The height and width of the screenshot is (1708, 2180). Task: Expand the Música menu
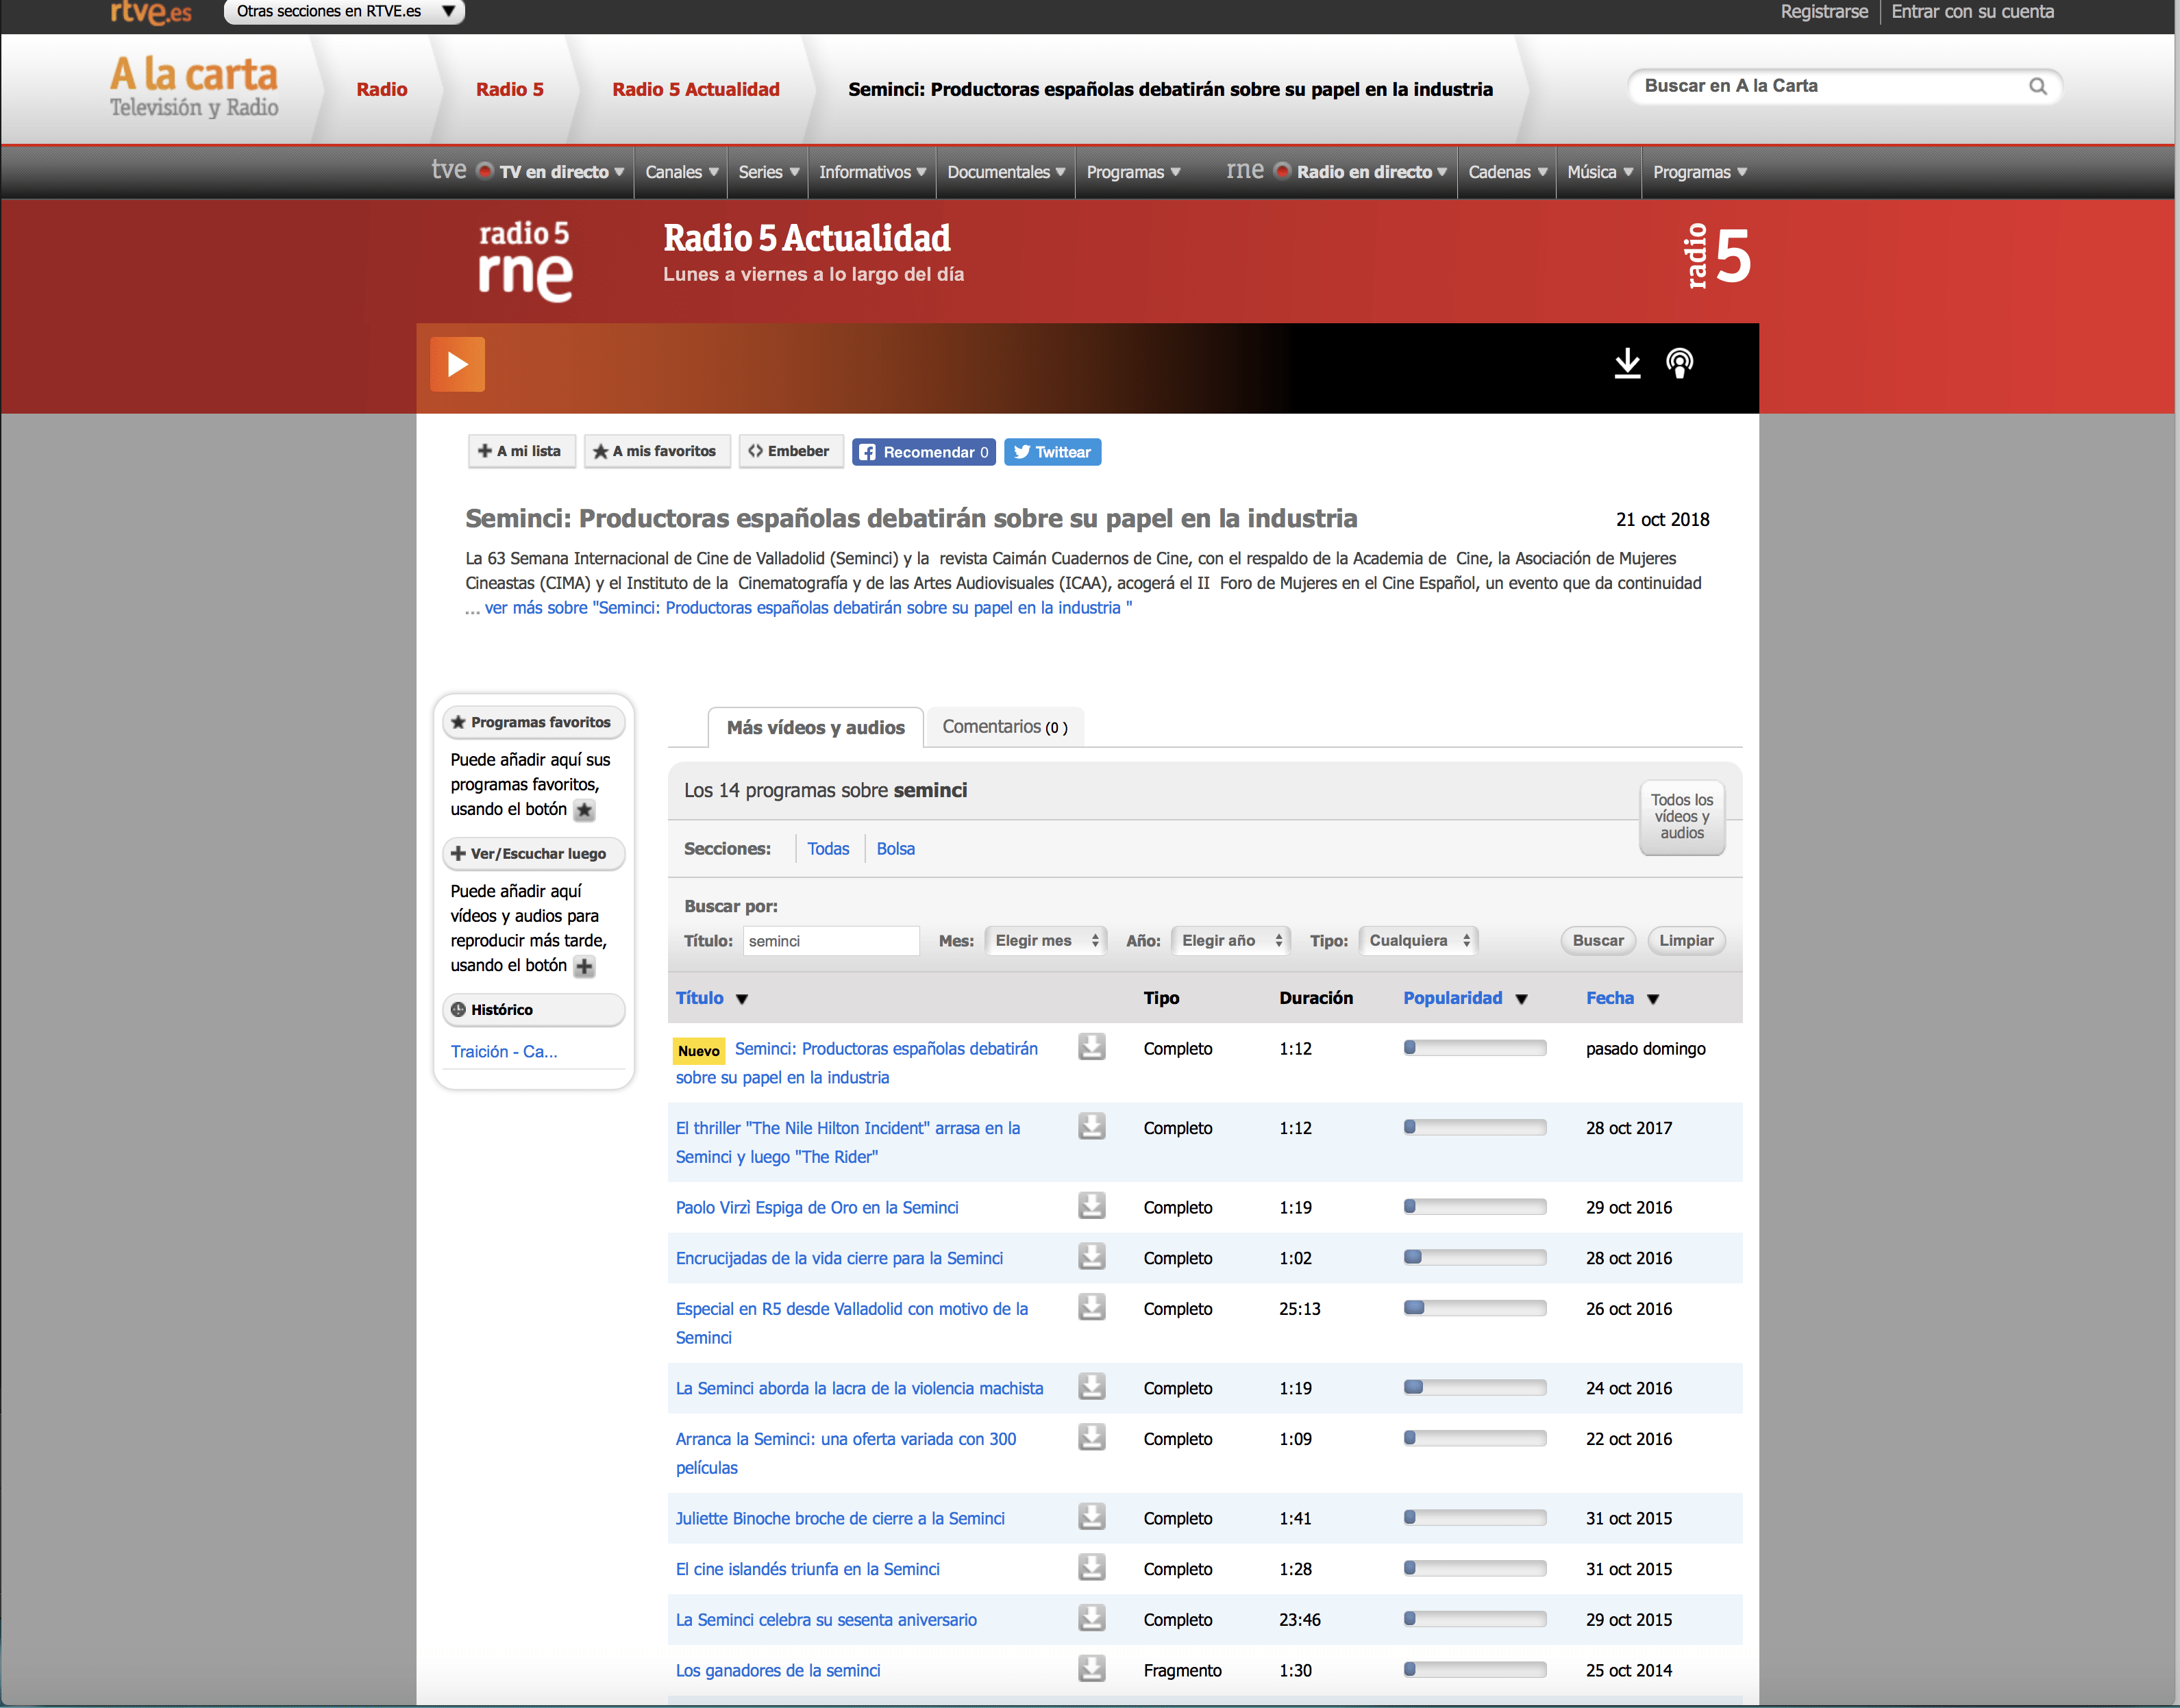coord(1600,172)
